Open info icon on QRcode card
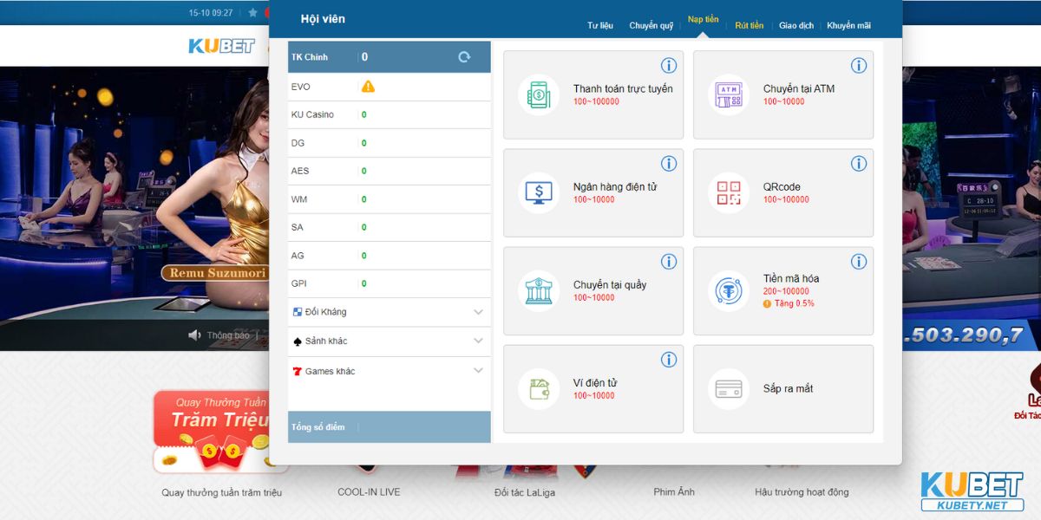Screen dimensions: 1041x520 858,164
